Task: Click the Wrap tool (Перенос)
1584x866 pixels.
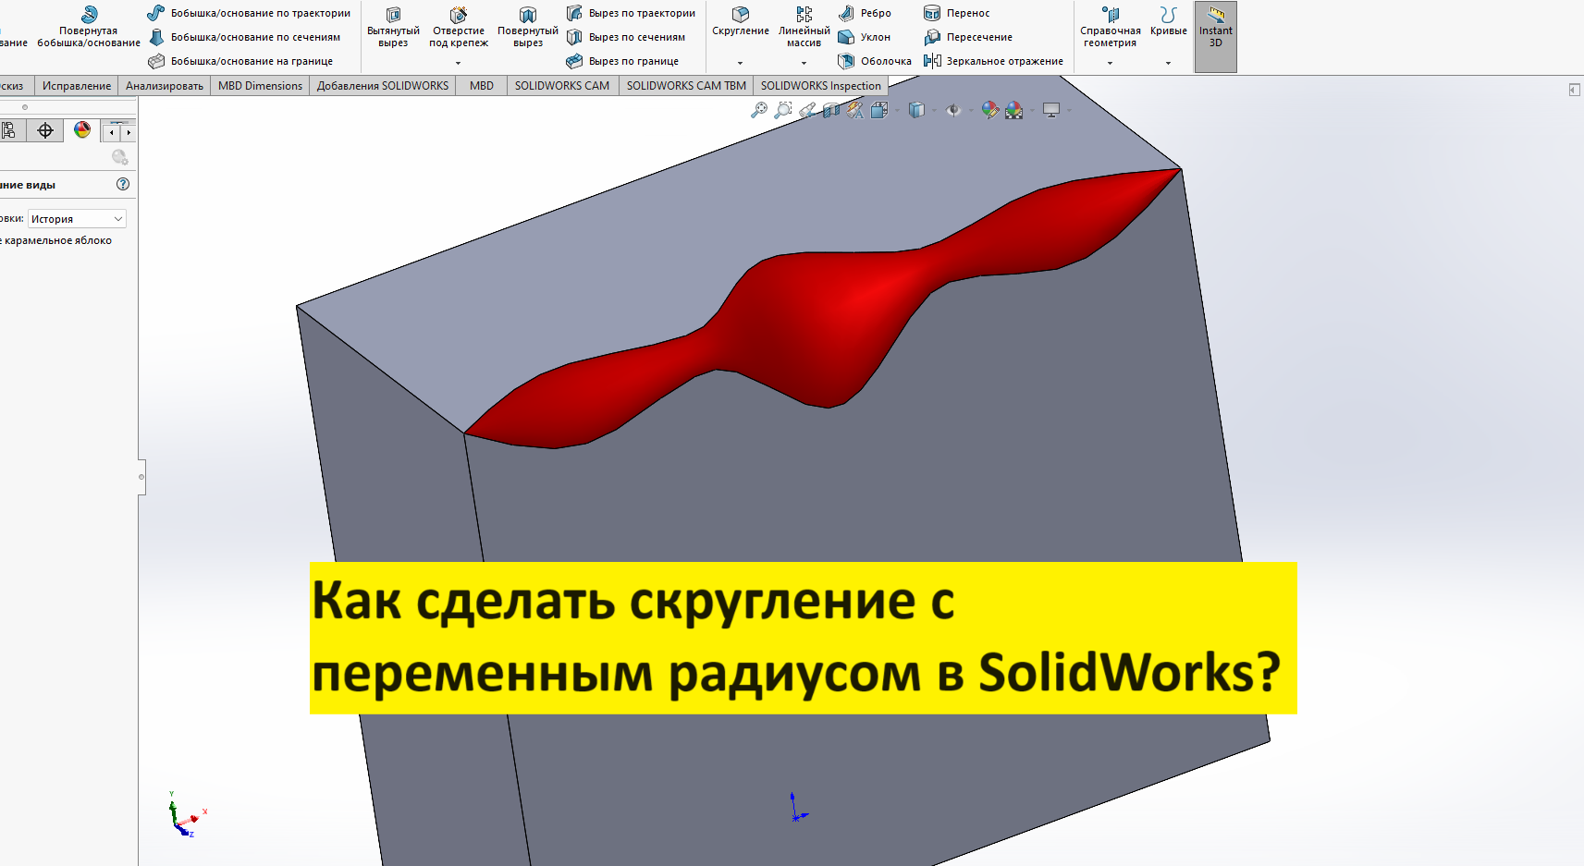Action: [x=956, y=13]
